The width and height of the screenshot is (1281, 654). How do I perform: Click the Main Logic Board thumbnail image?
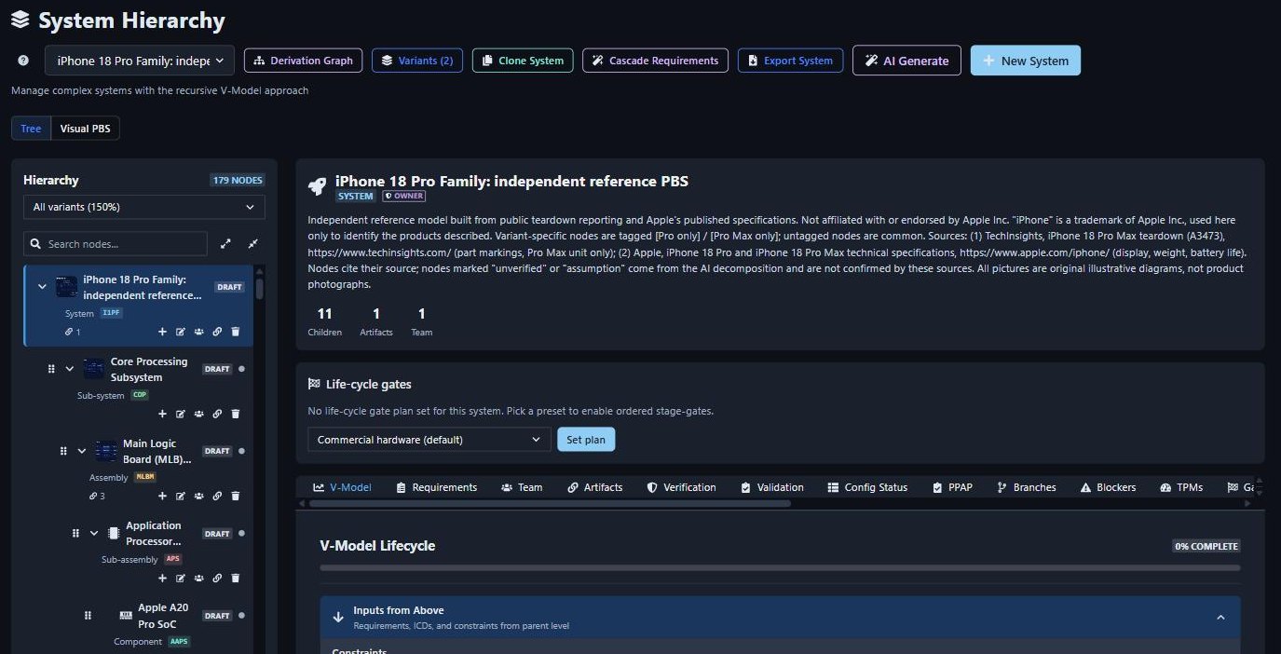[x=106, y=451]
